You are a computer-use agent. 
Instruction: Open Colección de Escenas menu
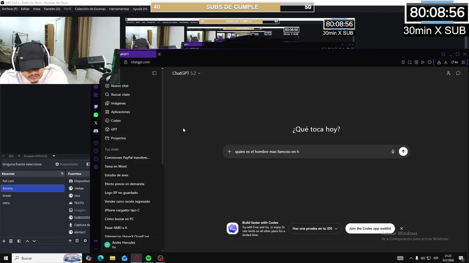click(90, 9)
